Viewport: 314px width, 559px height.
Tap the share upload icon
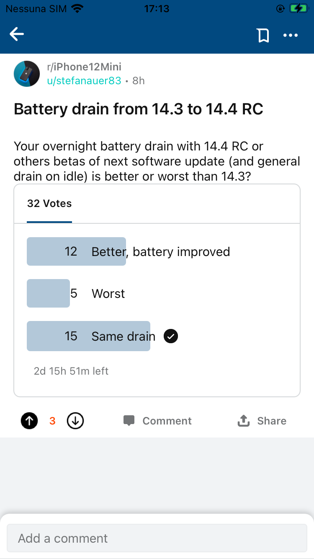click(243, 421)
